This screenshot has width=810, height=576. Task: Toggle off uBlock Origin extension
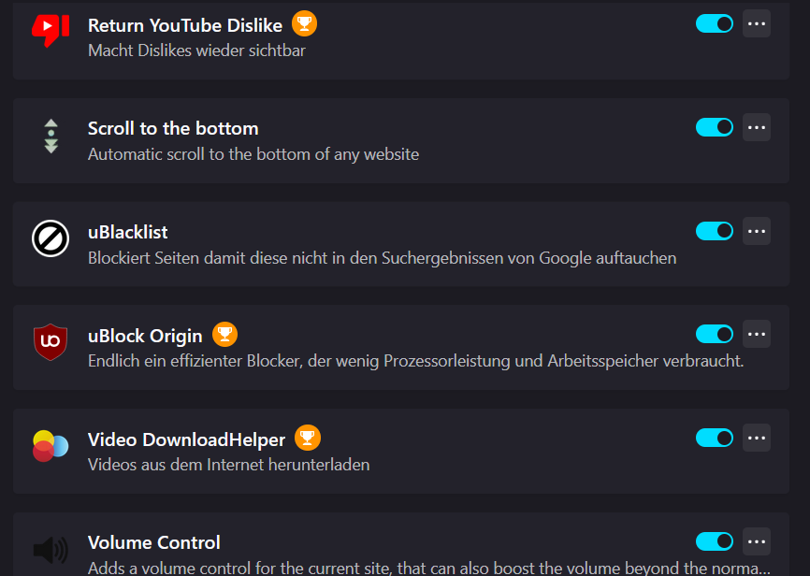pyautogui.click(x=715, y=334)
